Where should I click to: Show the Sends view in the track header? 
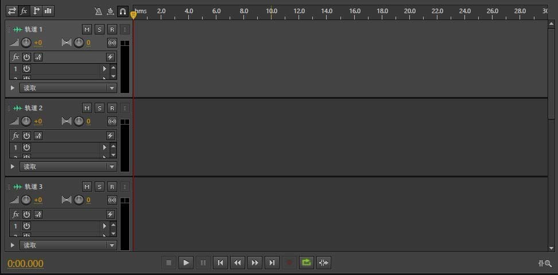click(37, 10)
